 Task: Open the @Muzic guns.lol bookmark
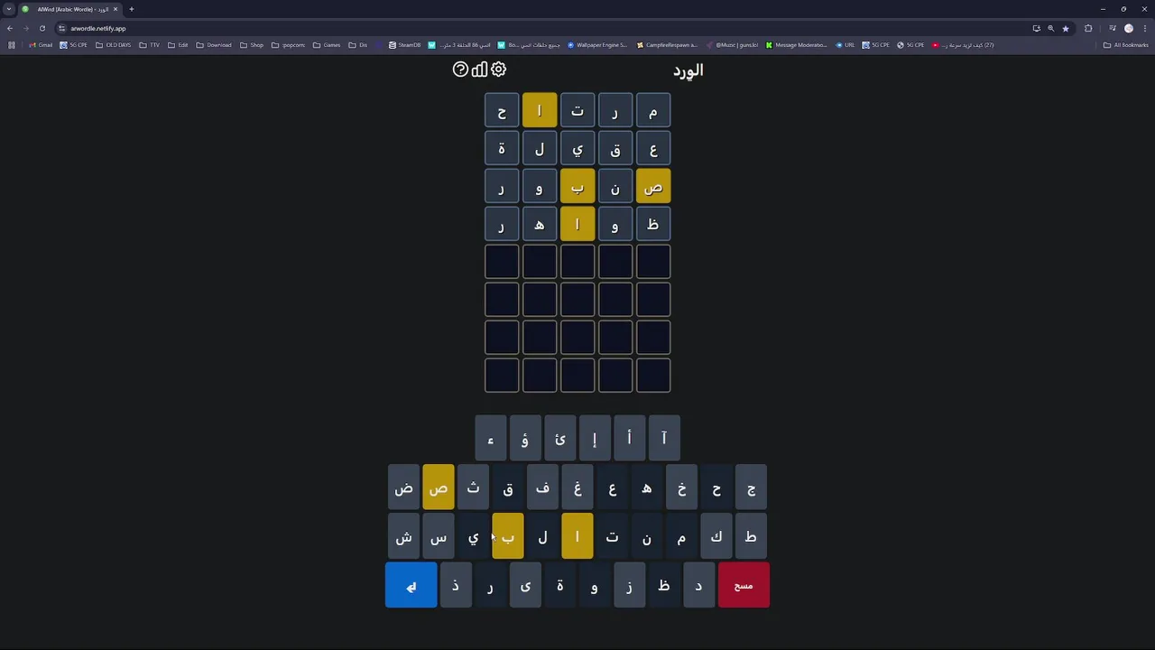732,45
